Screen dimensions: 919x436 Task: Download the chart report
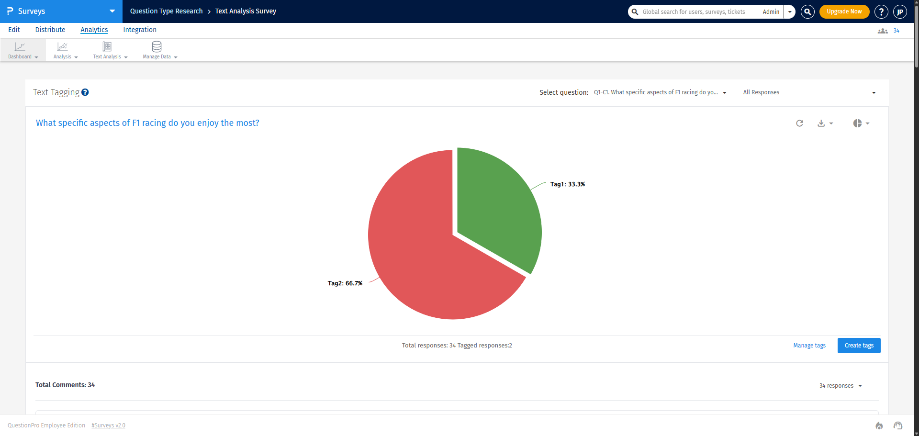pos(822,123)
